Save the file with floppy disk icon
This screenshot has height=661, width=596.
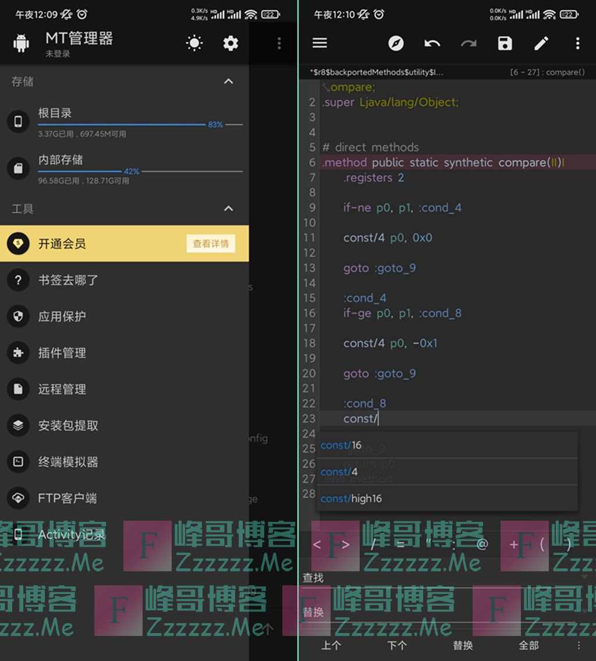tap(505, 43)
